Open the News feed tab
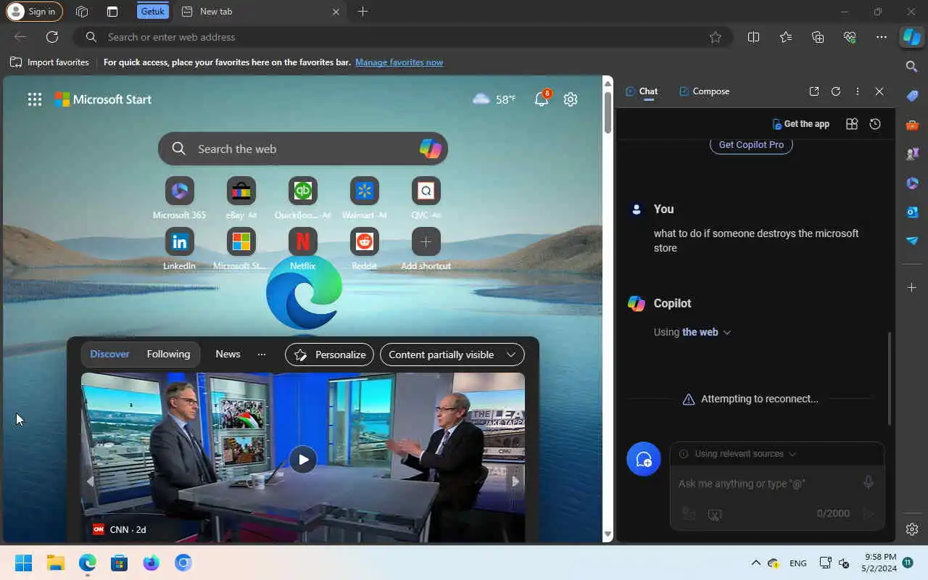This screenshot has height=580, width=928. pos(228,355)
